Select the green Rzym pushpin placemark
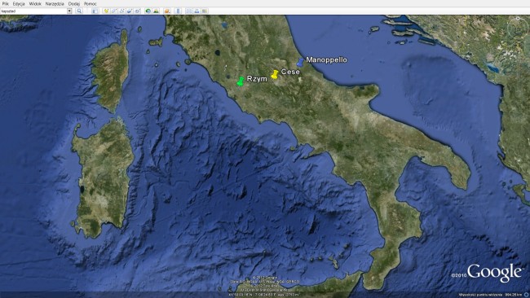 click(241, 81)
